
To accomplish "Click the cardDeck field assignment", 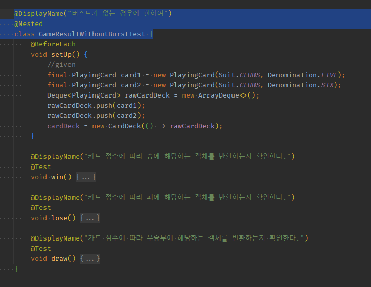I will tap(63, 126).
